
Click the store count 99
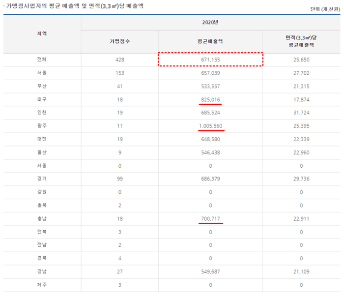(x=120, y=178)
